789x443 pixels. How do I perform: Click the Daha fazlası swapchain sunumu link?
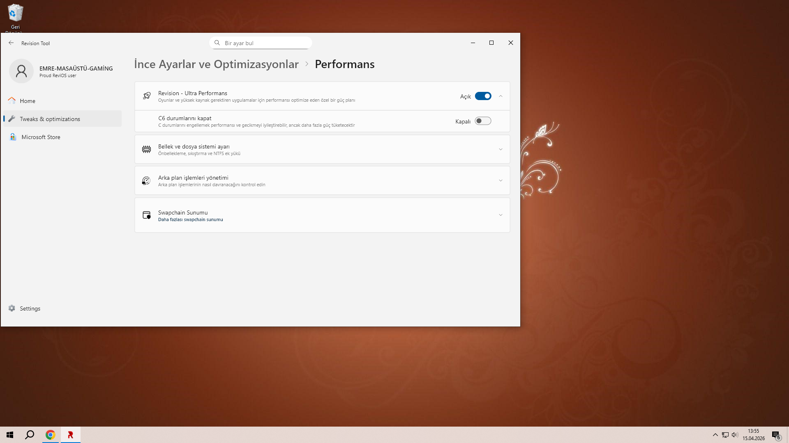[x=190, y=219]
